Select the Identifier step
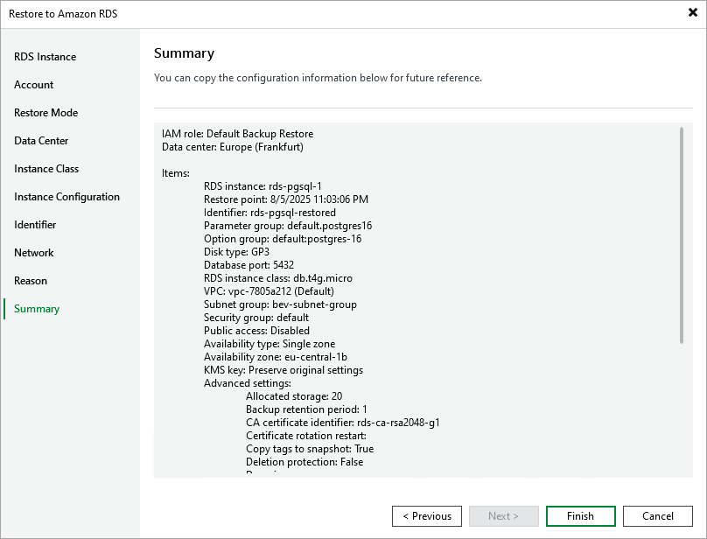Image resolution: width=707 pixels, height=539 pixels. pyautogui.click(x=35, y=225)
